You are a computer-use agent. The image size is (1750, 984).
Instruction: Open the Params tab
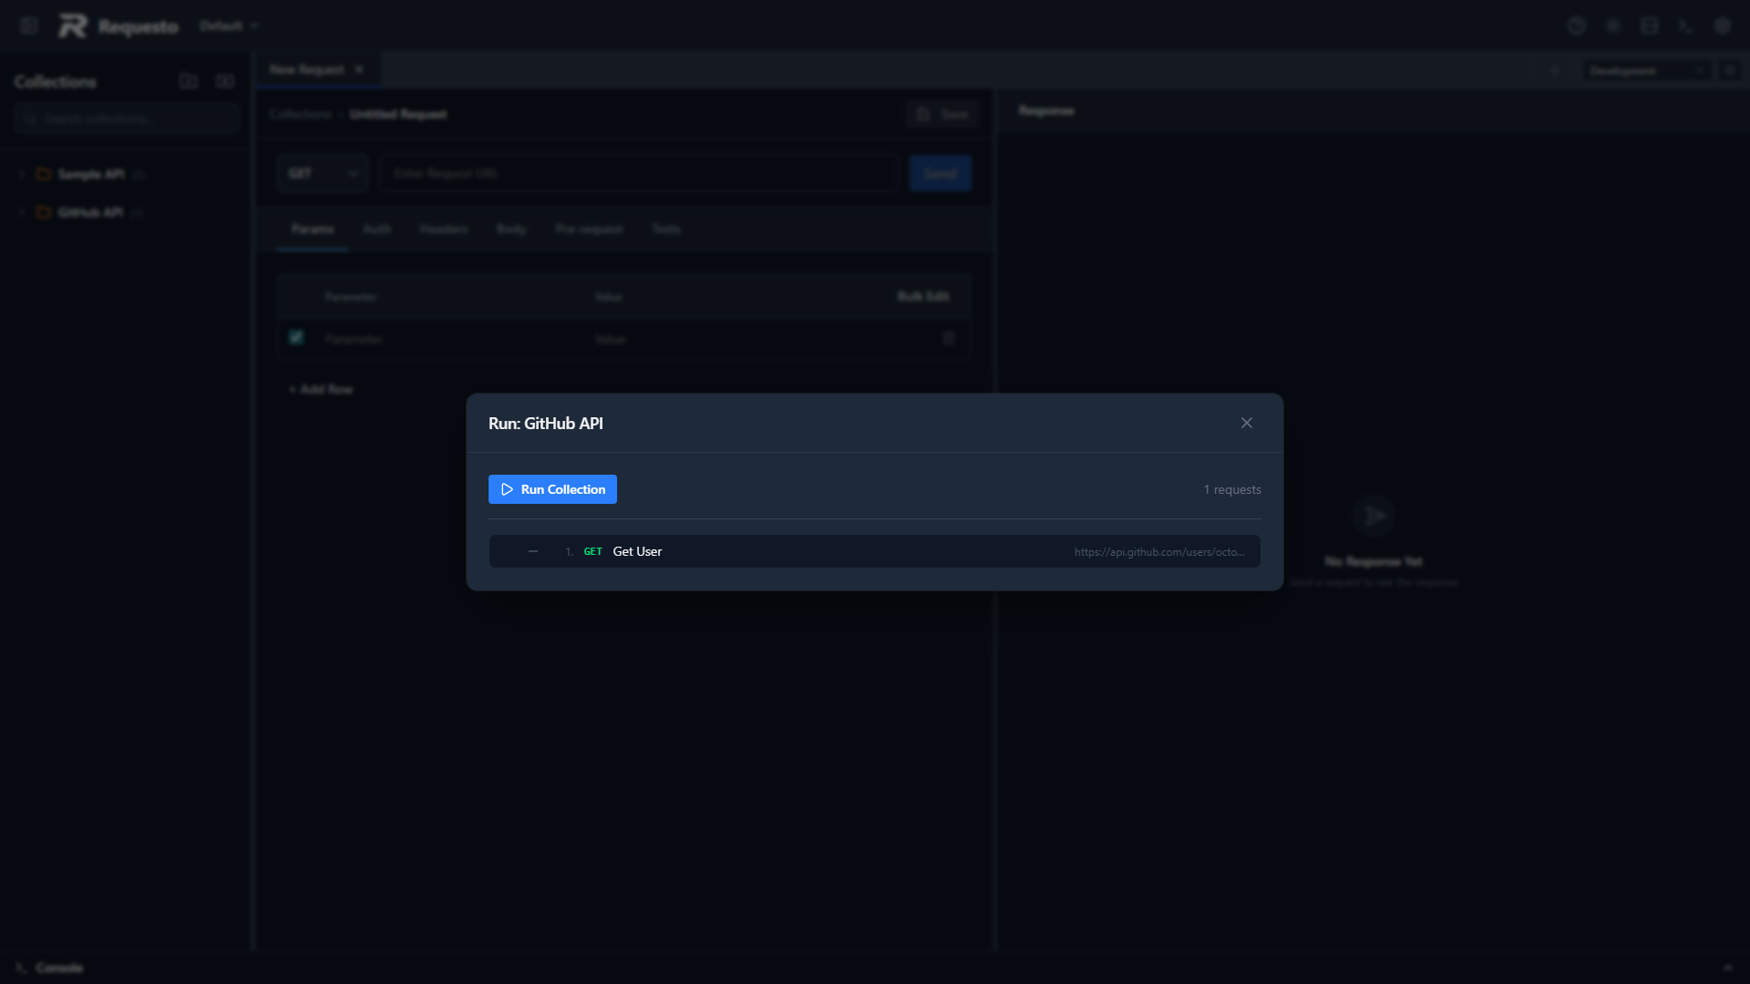(x=313, y=229)
